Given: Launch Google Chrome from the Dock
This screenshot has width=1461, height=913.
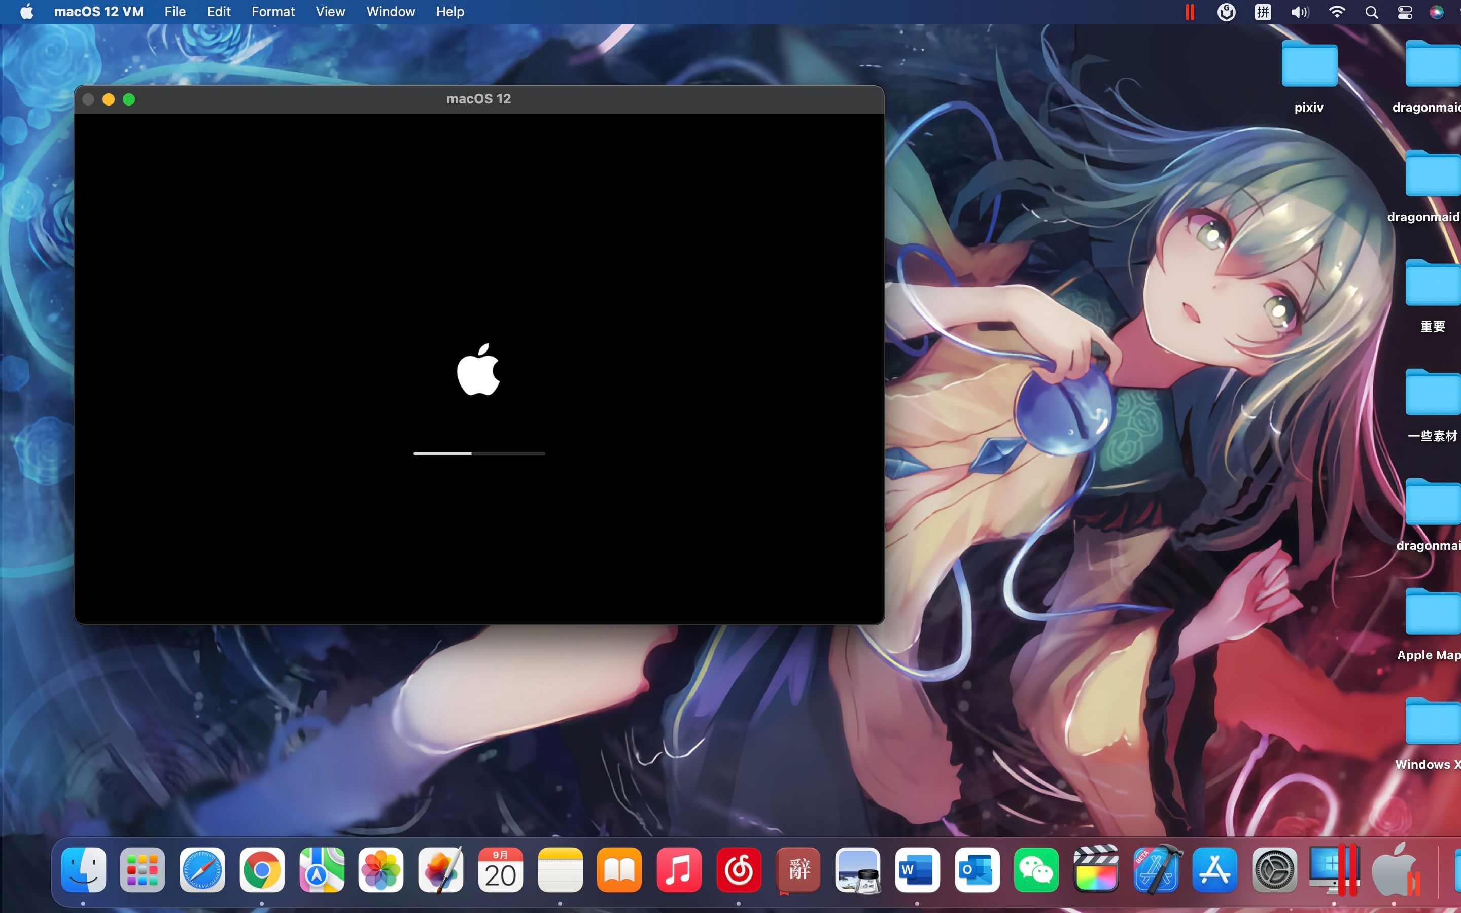Looking at the screenshot, I should pos(261,870).
